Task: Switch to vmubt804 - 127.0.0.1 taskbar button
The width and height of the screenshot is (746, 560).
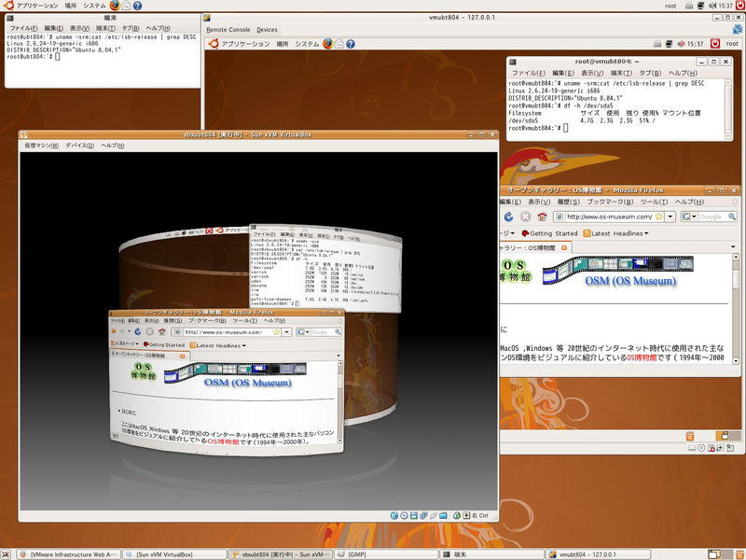Action: (x=598, y=554)
